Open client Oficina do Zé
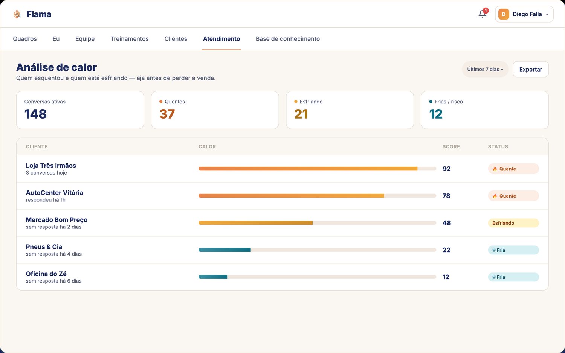The width and height of the screenshot is (565, 353). coord(46,274)
